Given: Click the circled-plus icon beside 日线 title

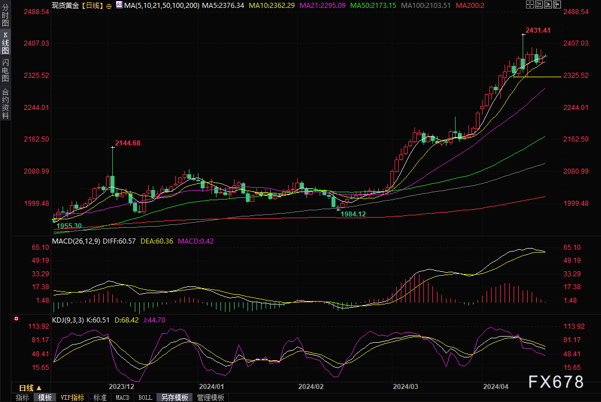Looking at the screenshot, I should pyautogui.click(x=109, y=5).
